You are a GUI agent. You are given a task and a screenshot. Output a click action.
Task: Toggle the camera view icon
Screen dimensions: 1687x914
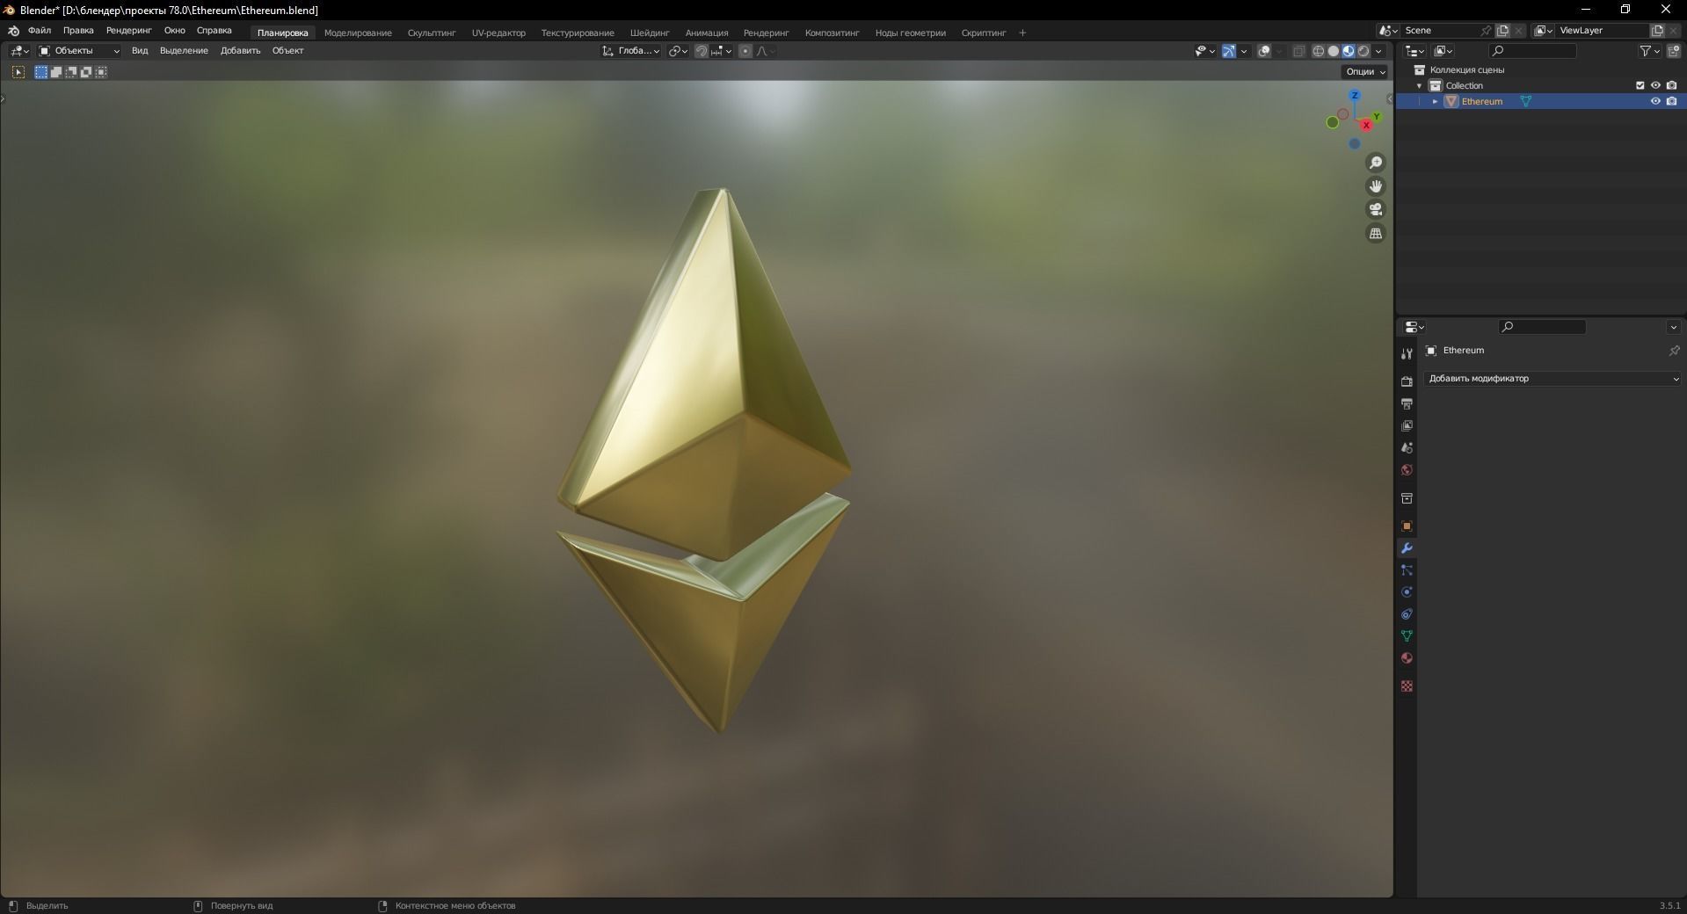coord(1376,209)
